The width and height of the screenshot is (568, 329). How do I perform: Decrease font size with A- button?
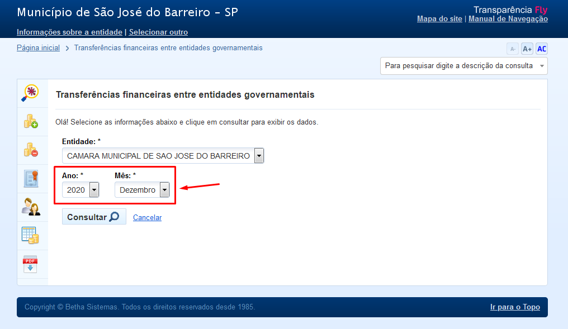click(513, 49)
